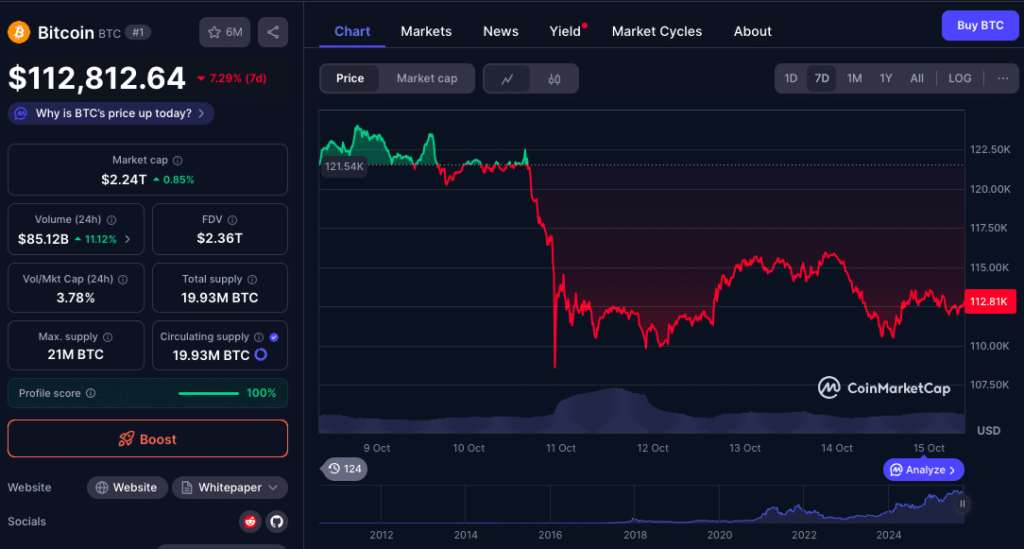1024x549 pixels.
Task: Toggle LOG scale on chart
Action: click(x=960, y=78)
